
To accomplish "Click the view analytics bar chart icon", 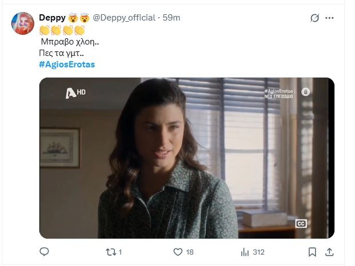I will click(245, 252).
